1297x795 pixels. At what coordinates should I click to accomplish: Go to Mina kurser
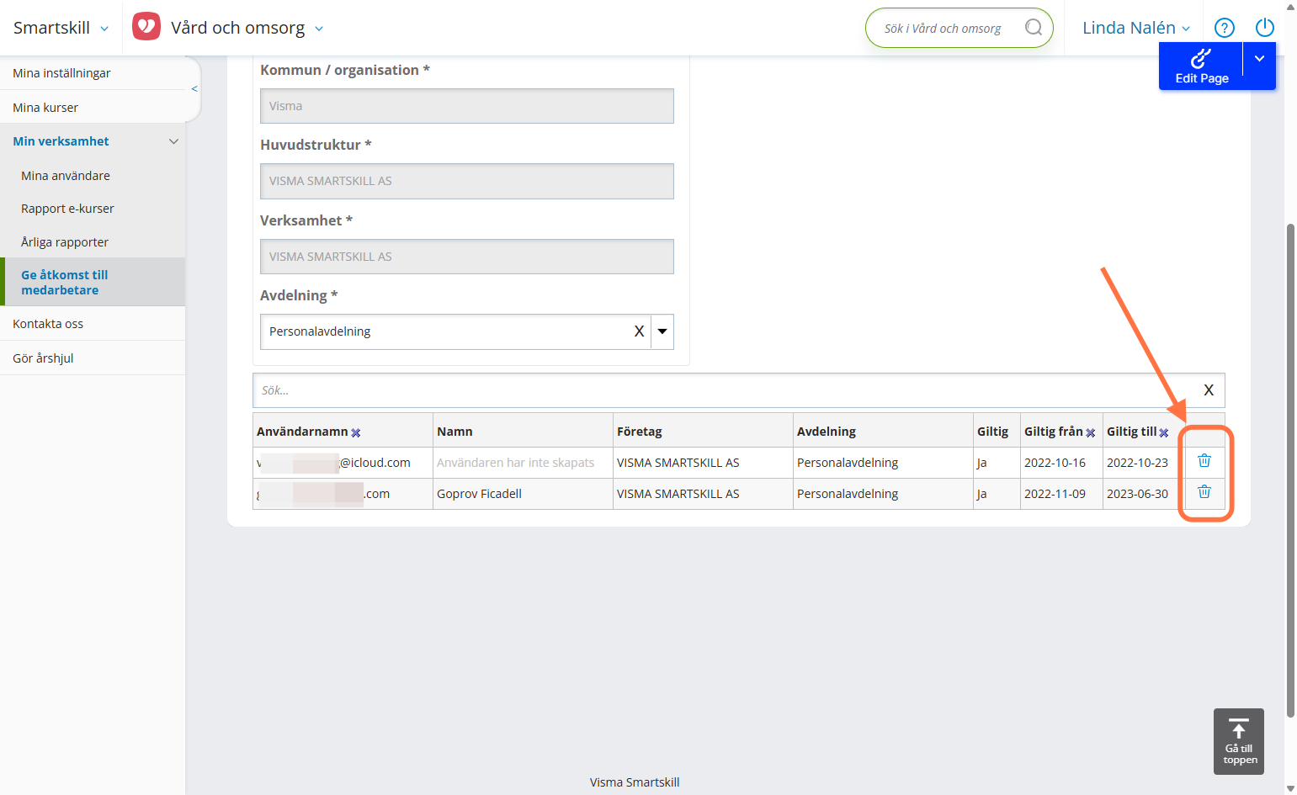pos(45,108)
